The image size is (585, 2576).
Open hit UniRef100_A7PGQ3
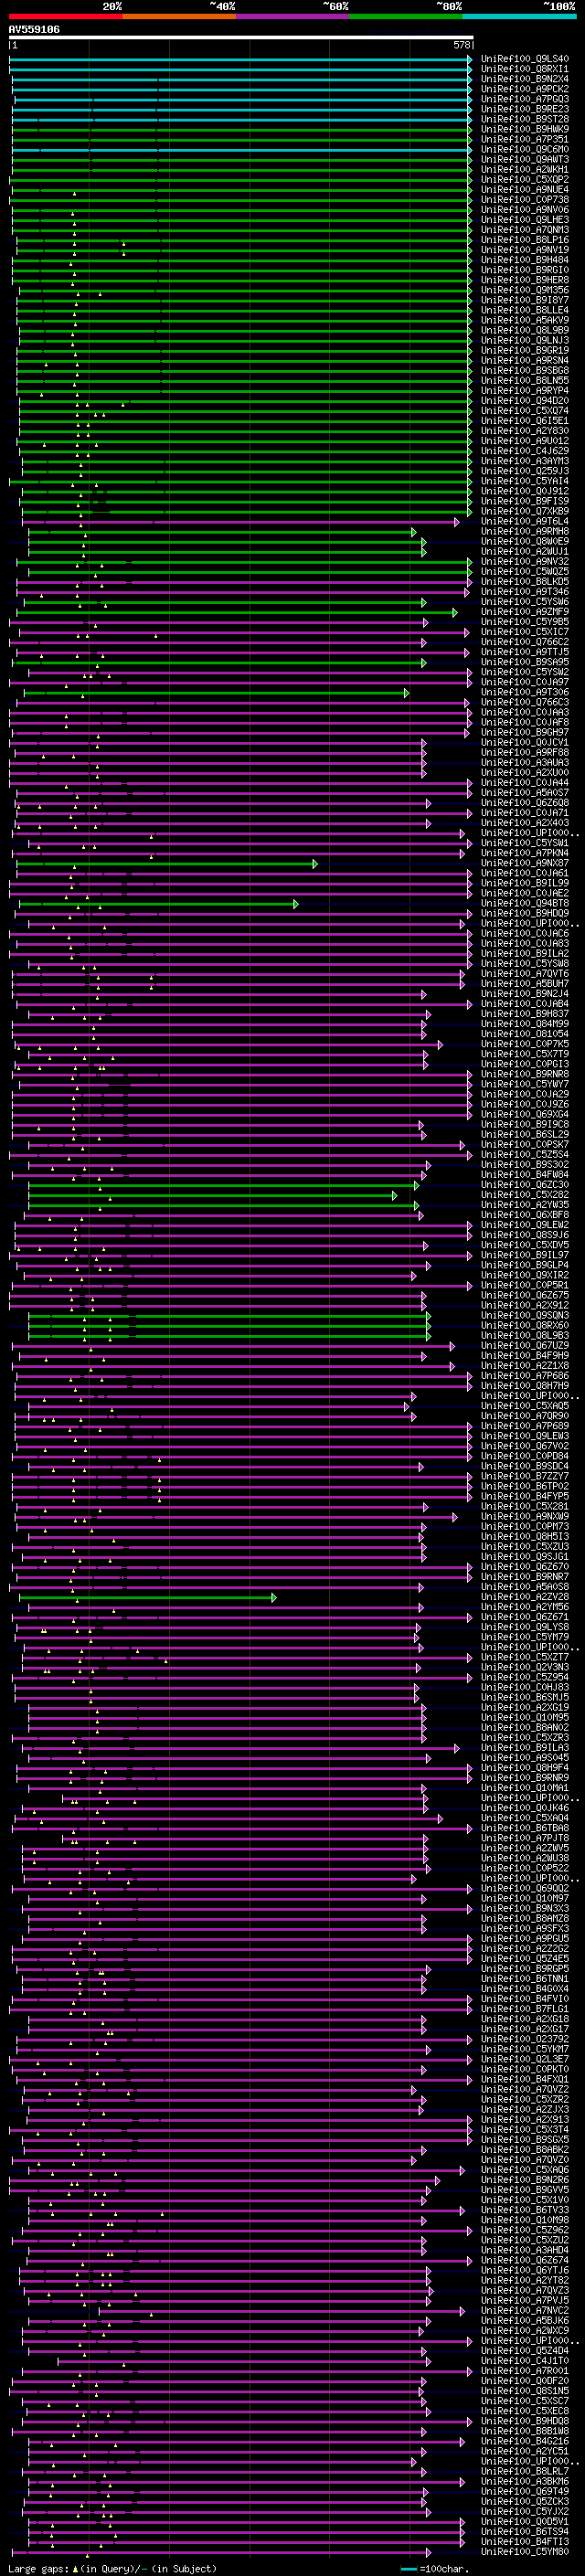click(x=525, y=99)
